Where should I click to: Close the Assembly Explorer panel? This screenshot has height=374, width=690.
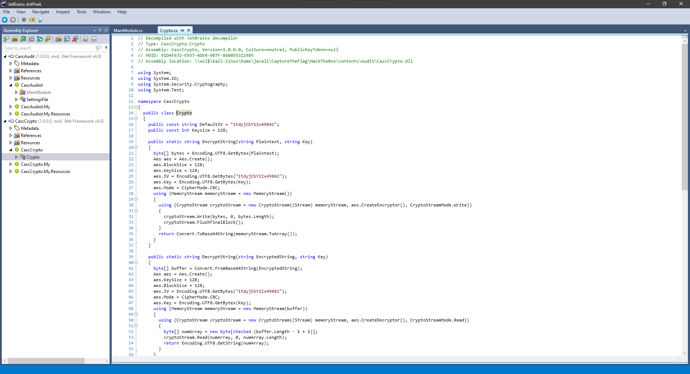[106, 30]
